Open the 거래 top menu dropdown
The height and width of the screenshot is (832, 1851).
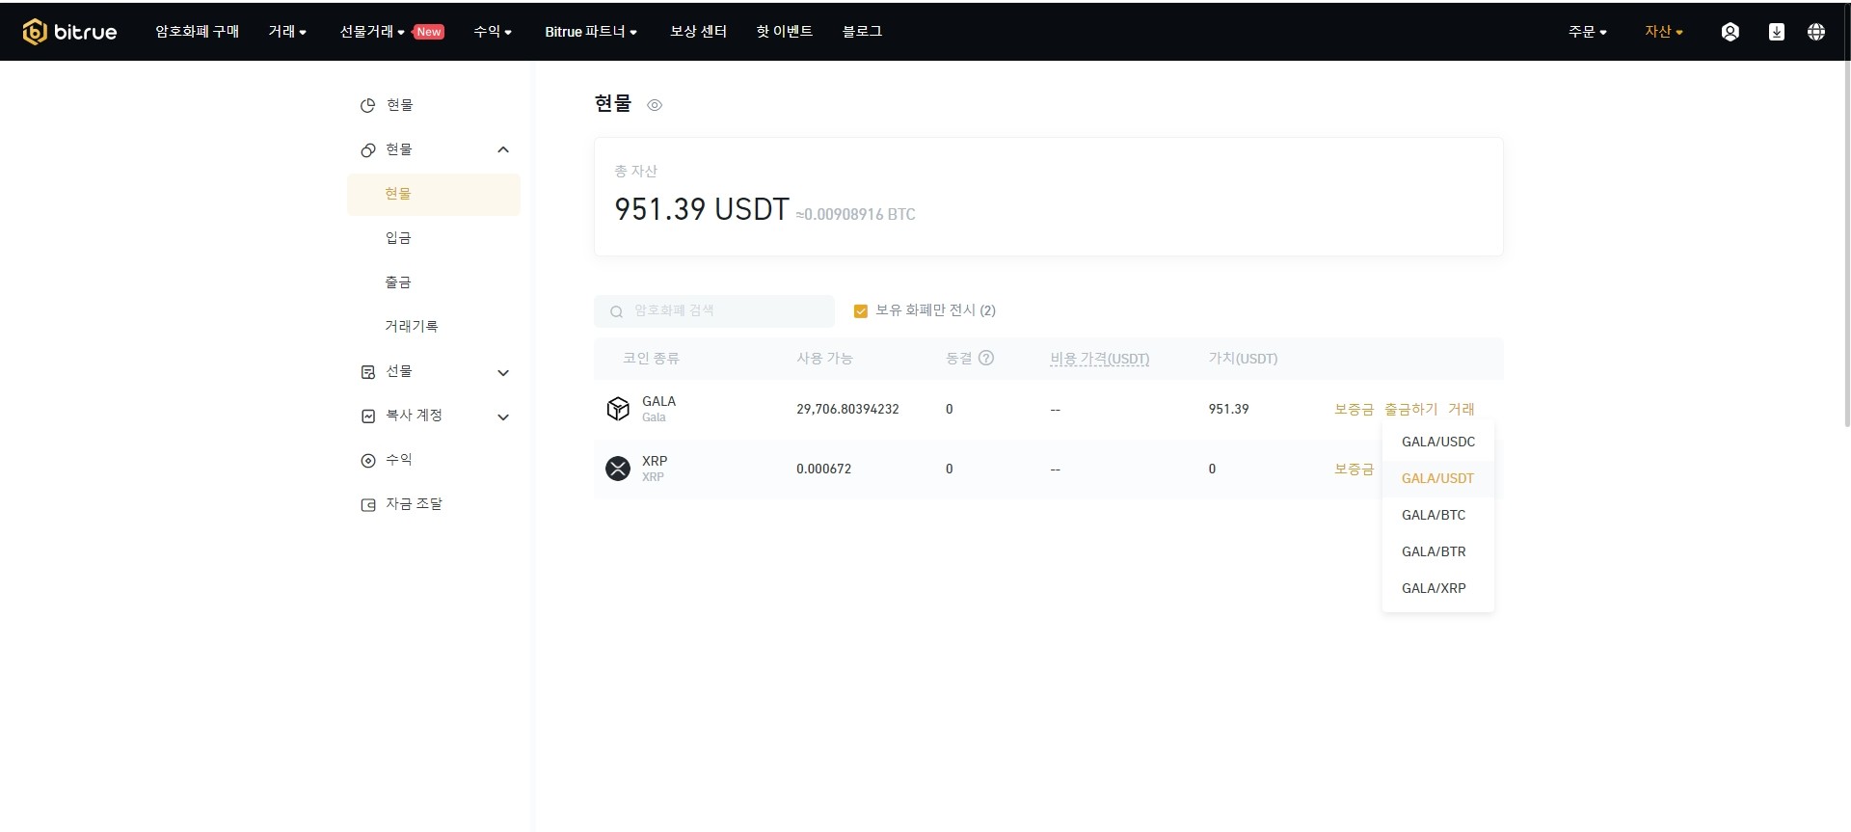point(287,32)
